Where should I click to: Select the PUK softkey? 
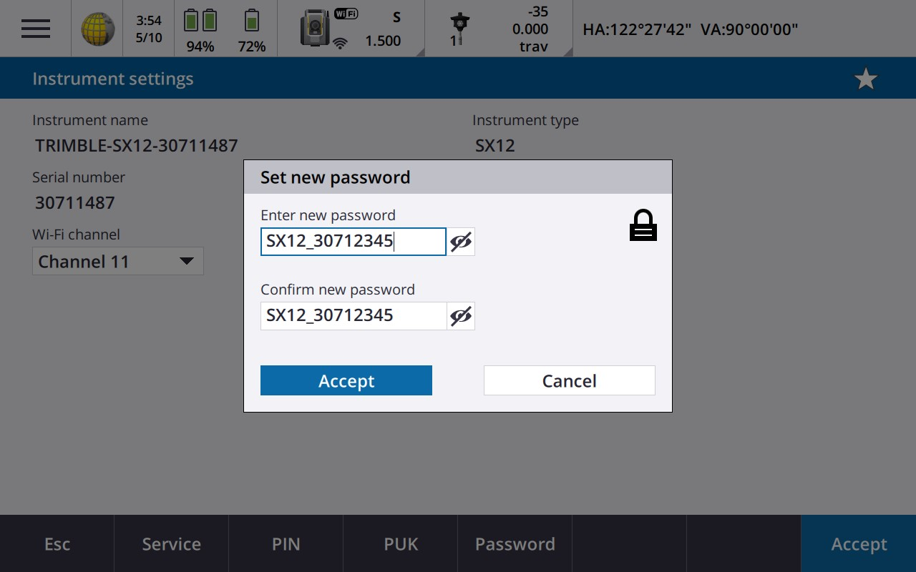coord(401,544)
